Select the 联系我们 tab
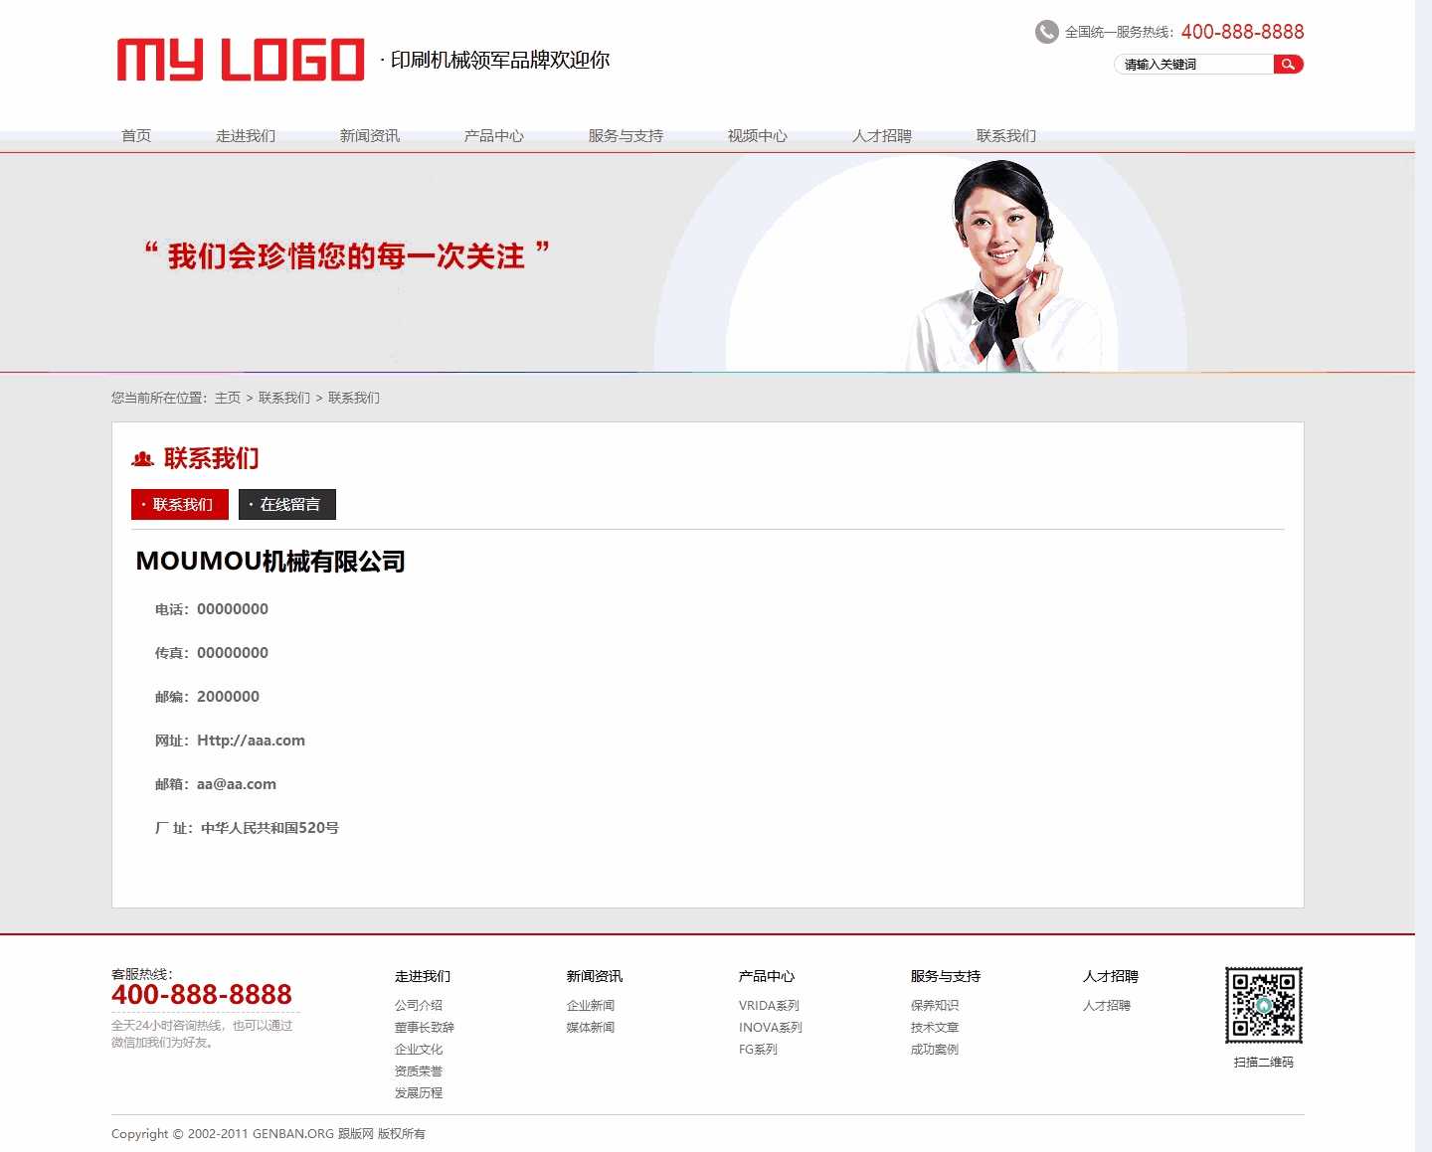This screenshot has height=1152, width=1432. [179, 504]
